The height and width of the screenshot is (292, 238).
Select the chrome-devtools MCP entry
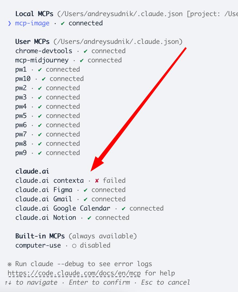(x=44, y=51)
